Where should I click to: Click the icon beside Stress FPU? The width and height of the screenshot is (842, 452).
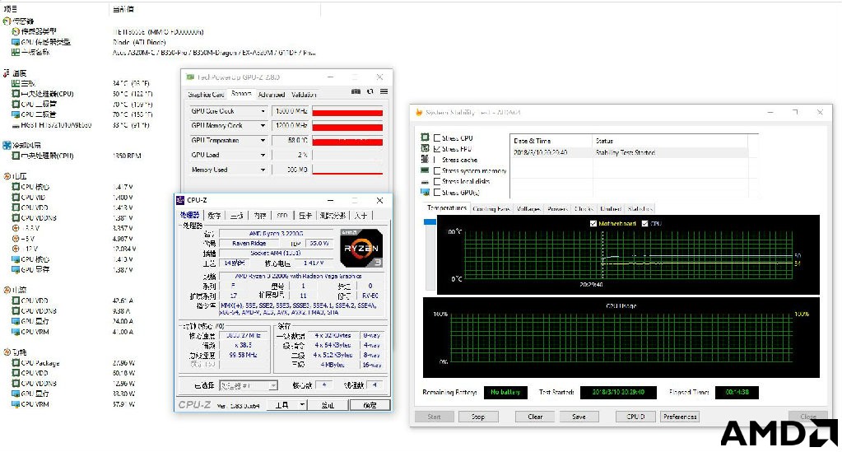pyautogui.click(x=425, y=148)
